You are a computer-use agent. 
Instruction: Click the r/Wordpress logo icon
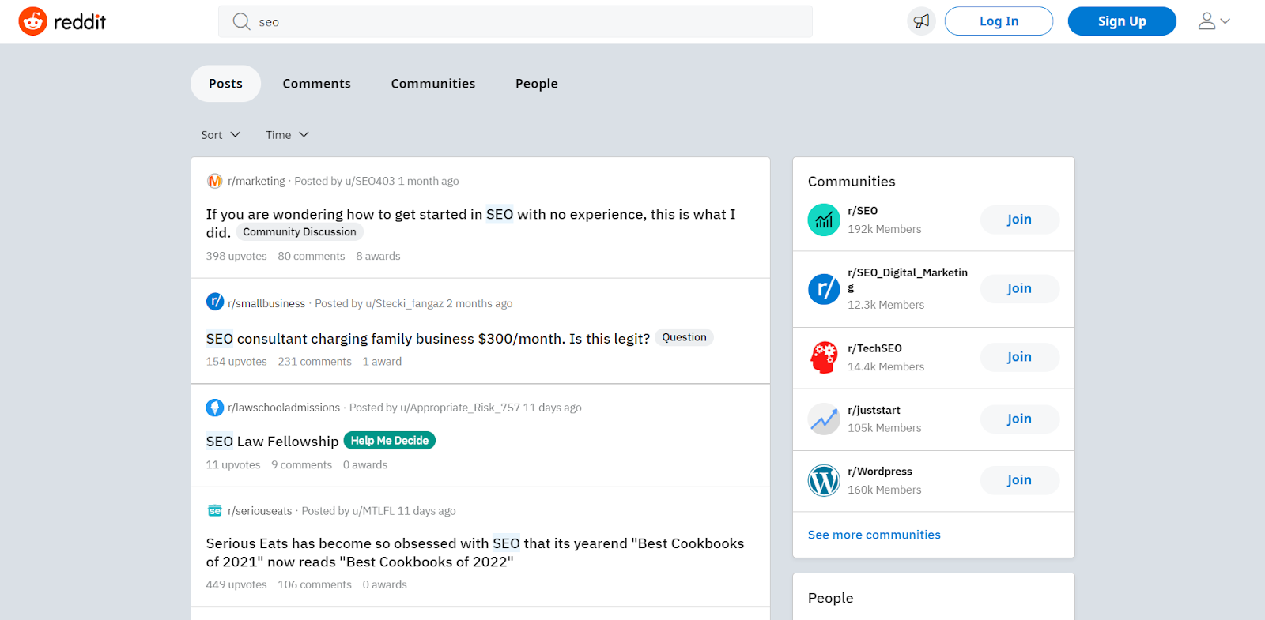point(824,480)
